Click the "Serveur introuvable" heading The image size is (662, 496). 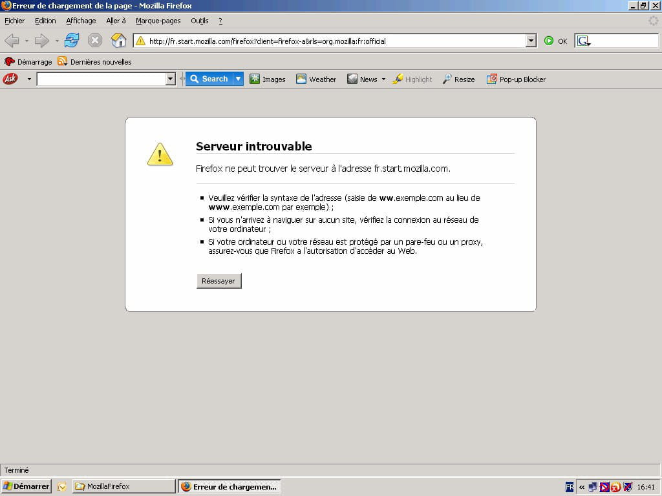pyautogui.click(x=253, y=147)
